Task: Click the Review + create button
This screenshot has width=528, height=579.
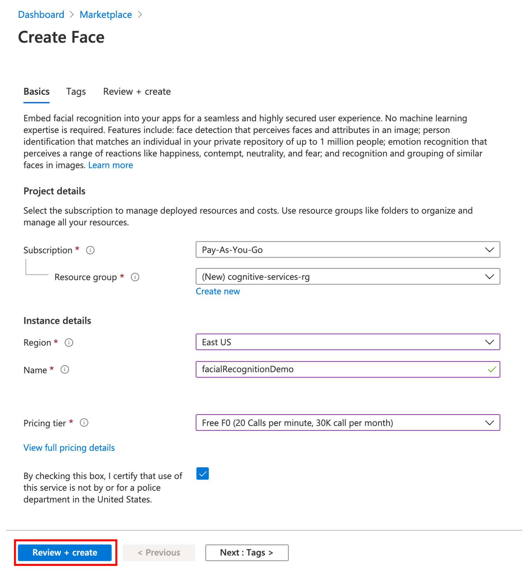Action: pyautogui.click(x=65, y=552)
